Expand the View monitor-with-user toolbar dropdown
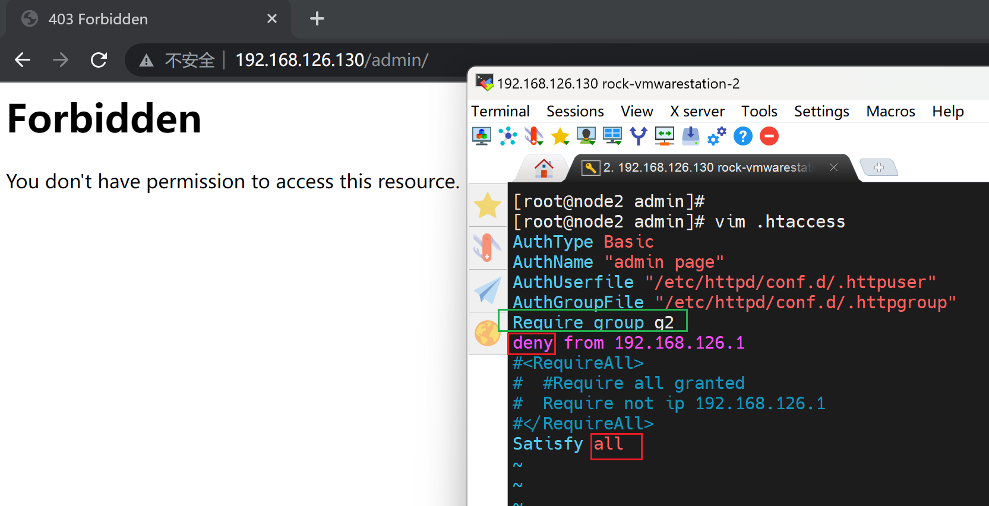Viewport: 989px width, 506px height. [x=586, y=136]
